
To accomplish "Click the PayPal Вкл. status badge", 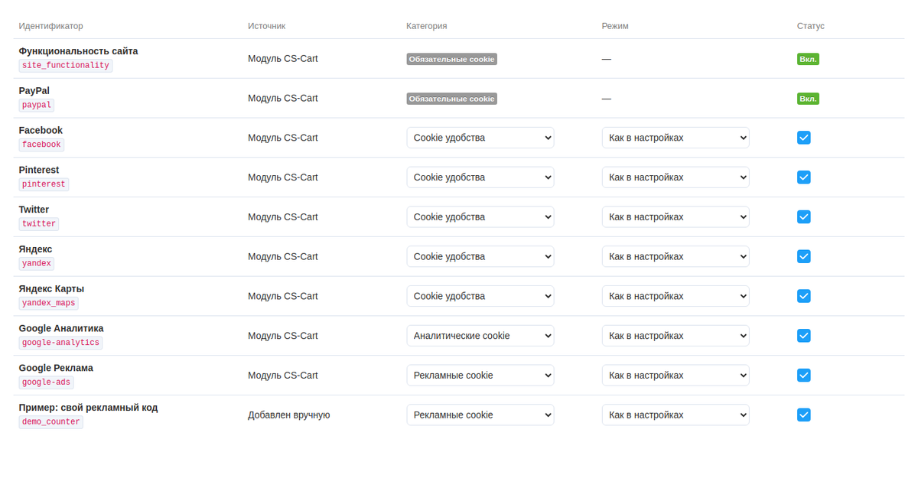I will click(x=808, y=99).
